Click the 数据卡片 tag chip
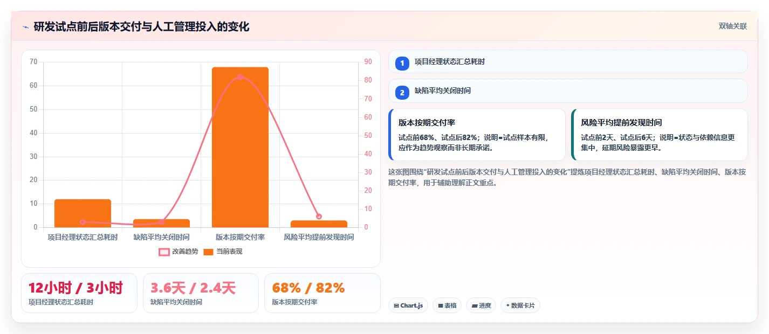The height and width of the screenshot is (334, 769). point(520,305)
